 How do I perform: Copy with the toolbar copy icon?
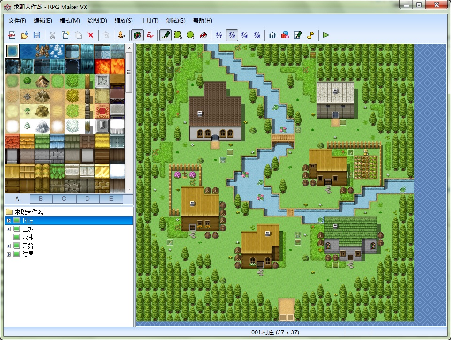[x=65, y=35]
